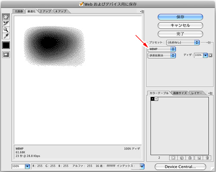Open the WBMP file format dropdown
The width and height of the screenshot is (216, 172).
tap(162, 49)
